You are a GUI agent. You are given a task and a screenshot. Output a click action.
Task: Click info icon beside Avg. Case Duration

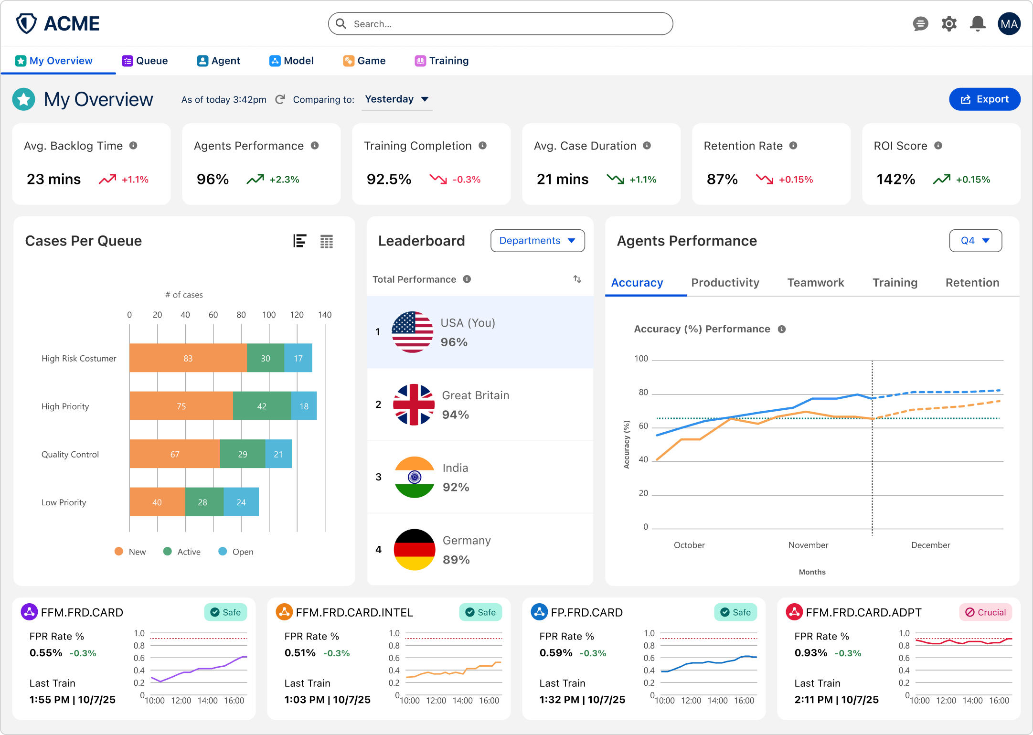(647, 146)
